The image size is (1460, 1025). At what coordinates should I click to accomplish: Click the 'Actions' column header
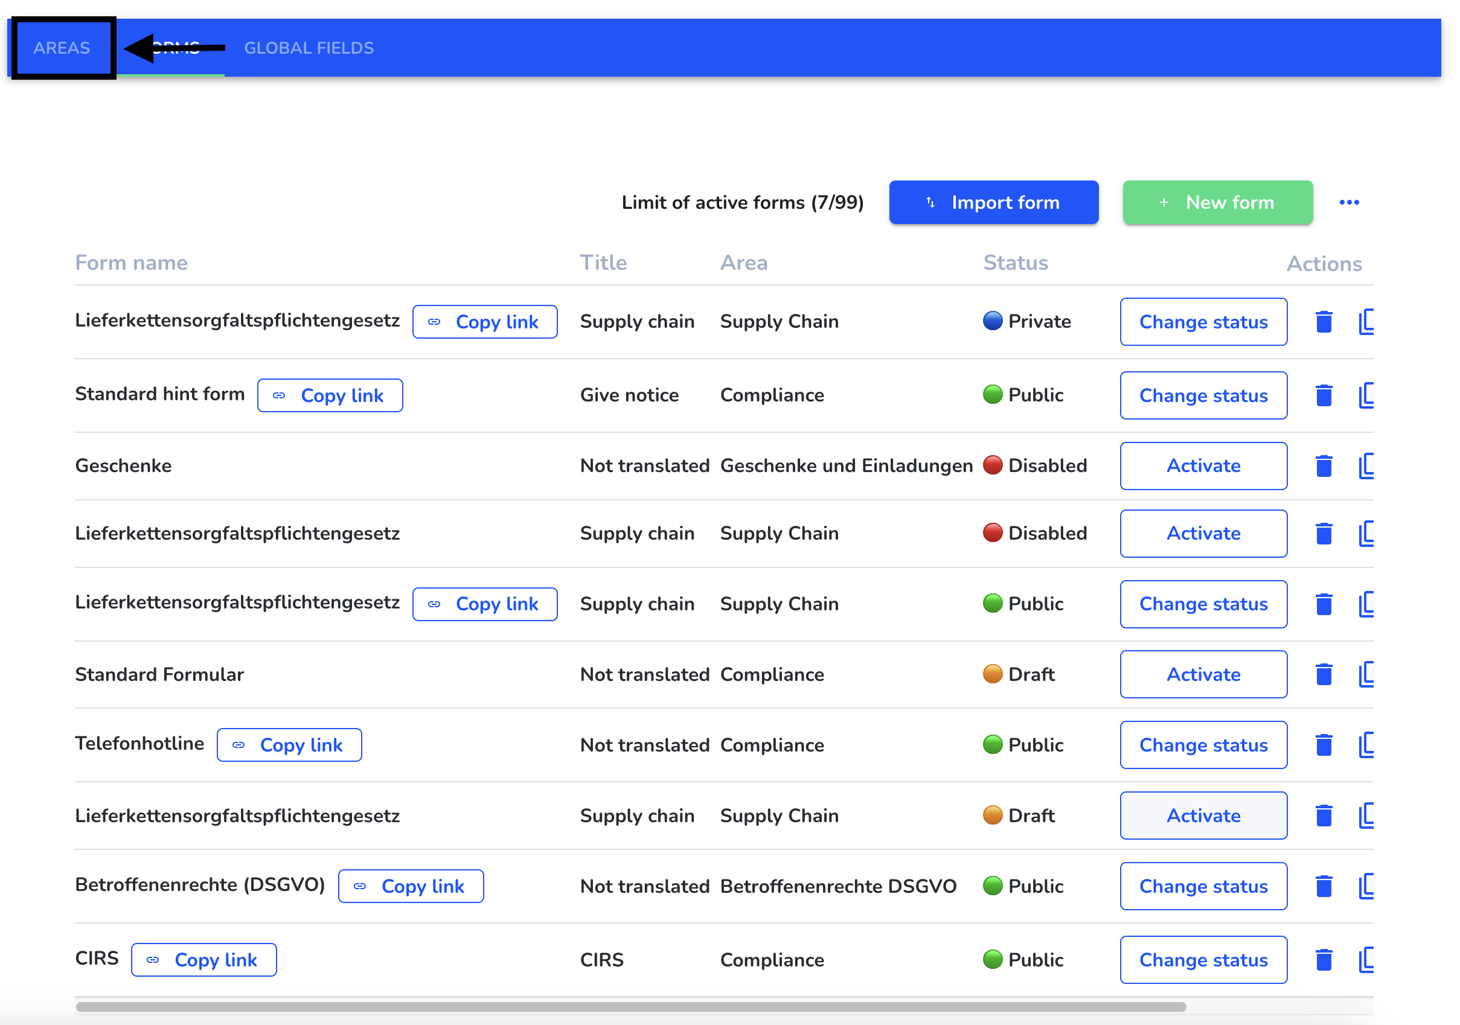tap(1324, 264)
